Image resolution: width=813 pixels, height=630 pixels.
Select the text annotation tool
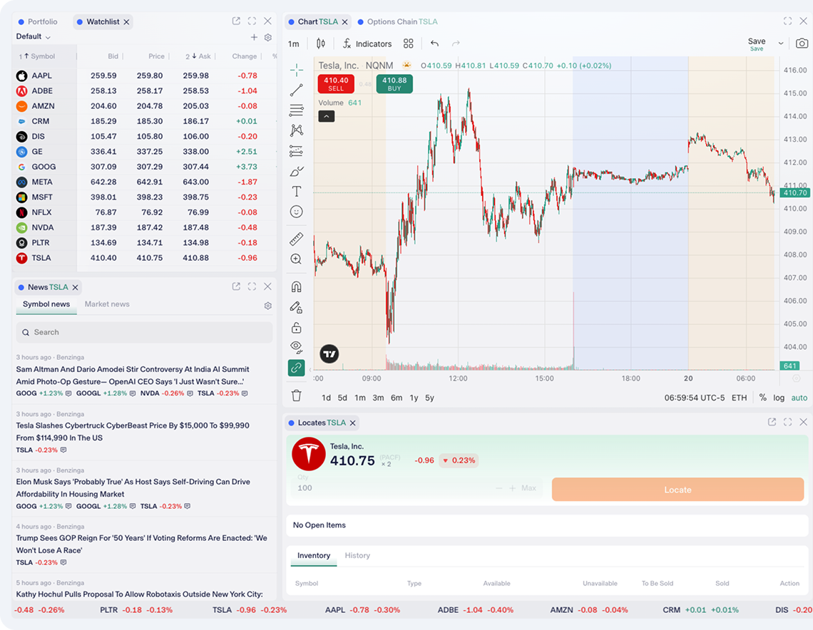coord(297,191)
